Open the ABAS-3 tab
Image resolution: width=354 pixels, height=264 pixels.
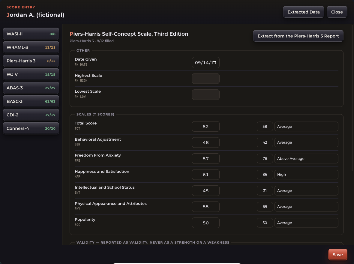31,88
